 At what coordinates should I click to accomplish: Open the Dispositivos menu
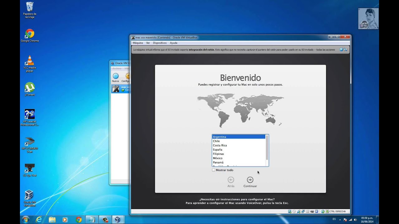point(160,43)
